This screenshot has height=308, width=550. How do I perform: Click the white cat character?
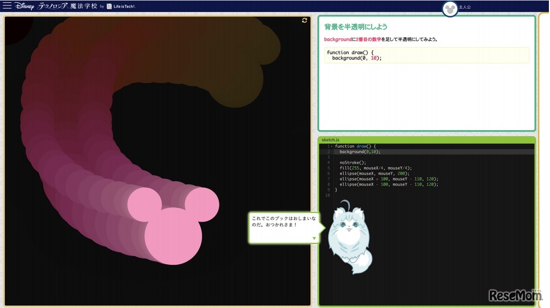348,236
